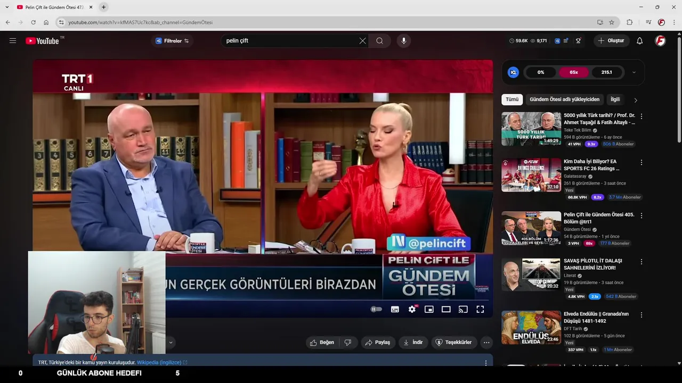Image resolution: width=682 pixels, height=383 pixels.
Task: Open Galatasaray channel name
Action: pos(575,177)
